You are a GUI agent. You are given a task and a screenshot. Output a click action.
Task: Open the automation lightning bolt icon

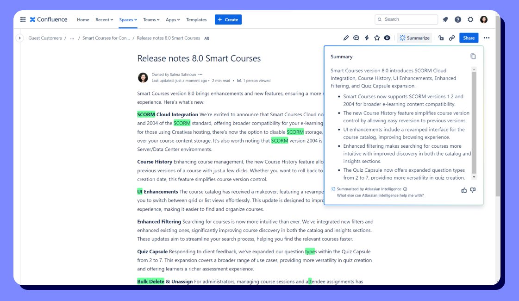click(367, 38)
